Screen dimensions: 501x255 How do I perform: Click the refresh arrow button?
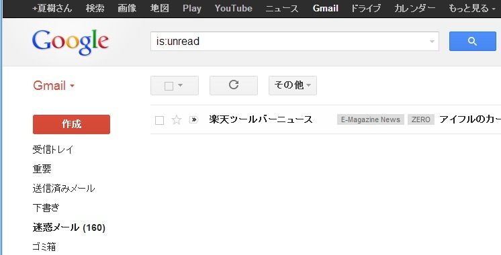pyautogui.click(x=234, y=85)
